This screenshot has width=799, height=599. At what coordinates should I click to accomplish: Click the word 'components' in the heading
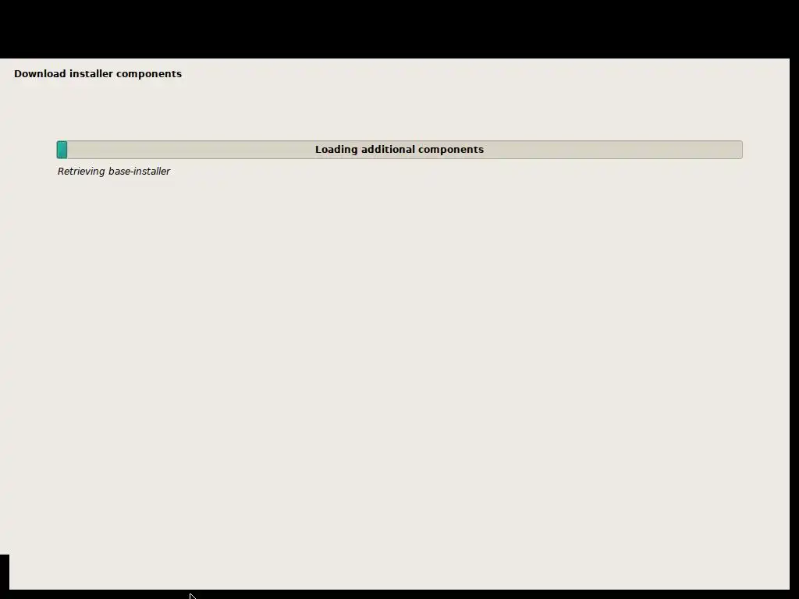[x=149, y=74]
